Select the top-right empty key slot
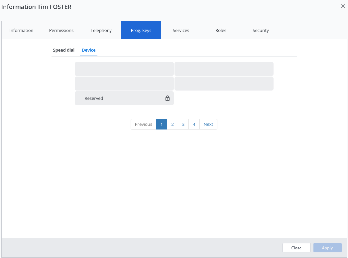348x258 pixels. [224, 69]
